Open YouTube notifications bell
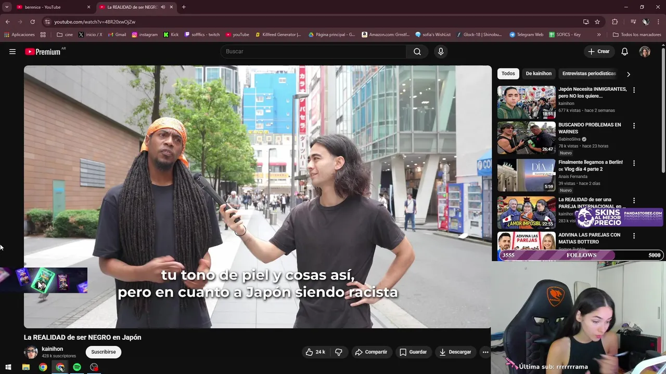The height and width of the screenshot is (374, 666). (x=624, y=51)
